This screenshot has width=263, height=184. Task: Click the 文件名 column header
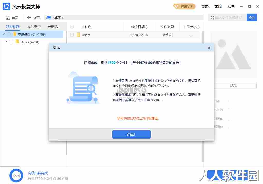[x=86, y=27]
